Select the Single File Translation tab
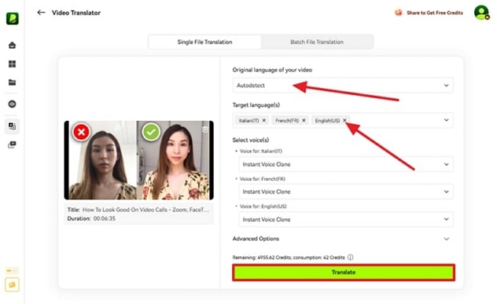 pos(205,42)
